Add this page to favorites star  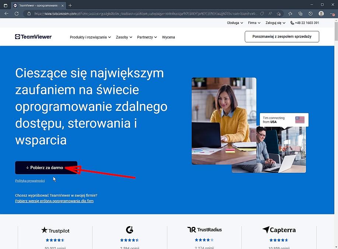279,14
